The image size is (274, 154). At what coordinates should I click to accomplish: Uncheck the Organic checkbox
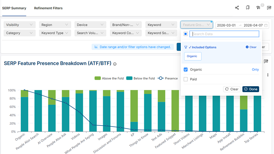pos(186,70)
